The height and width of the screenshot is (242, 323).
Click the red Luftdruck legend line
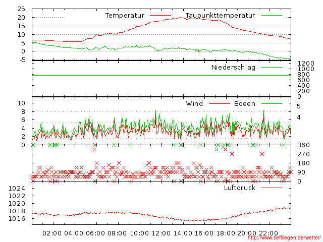click(272, 188)
